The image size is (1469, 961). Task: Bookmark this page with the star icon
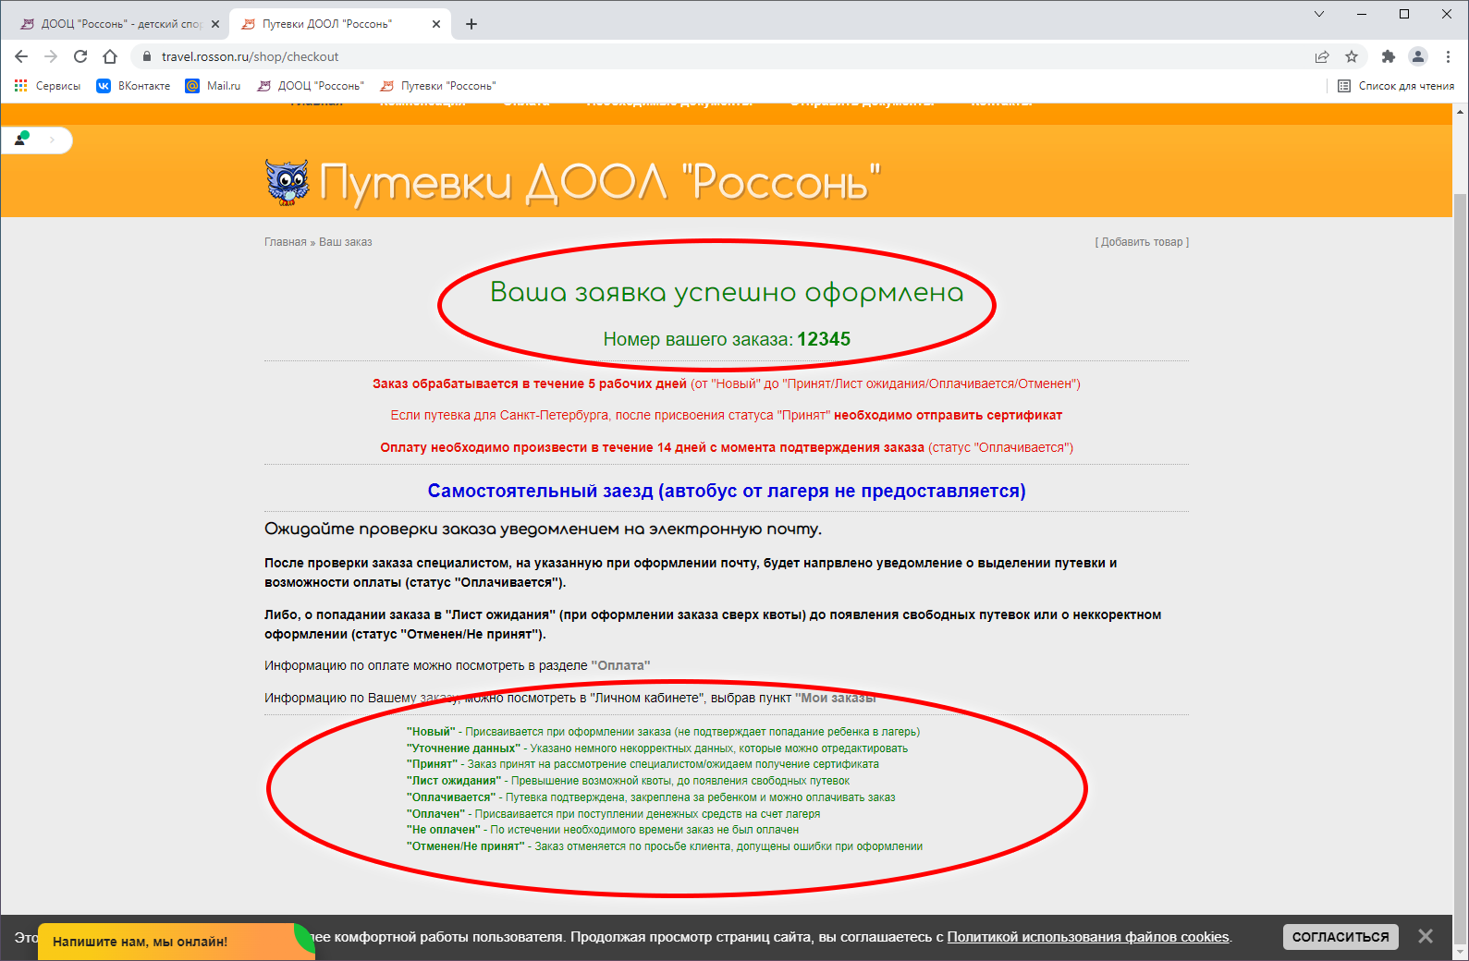pyautogui.click(x=1352, y=56)
